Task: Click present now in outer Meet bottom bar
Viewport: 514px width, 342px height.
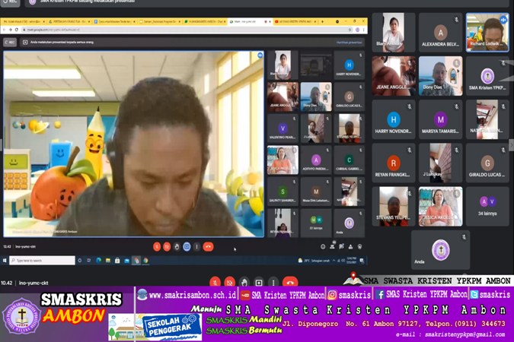Action: point(259,282)
